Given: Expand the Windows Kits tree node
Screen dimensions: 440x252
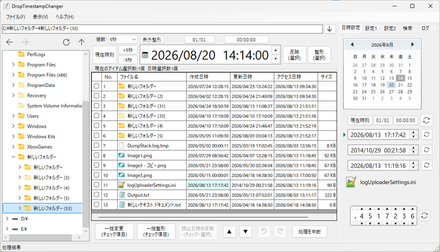Looking at the screenshot, I should tap(13, 136).
